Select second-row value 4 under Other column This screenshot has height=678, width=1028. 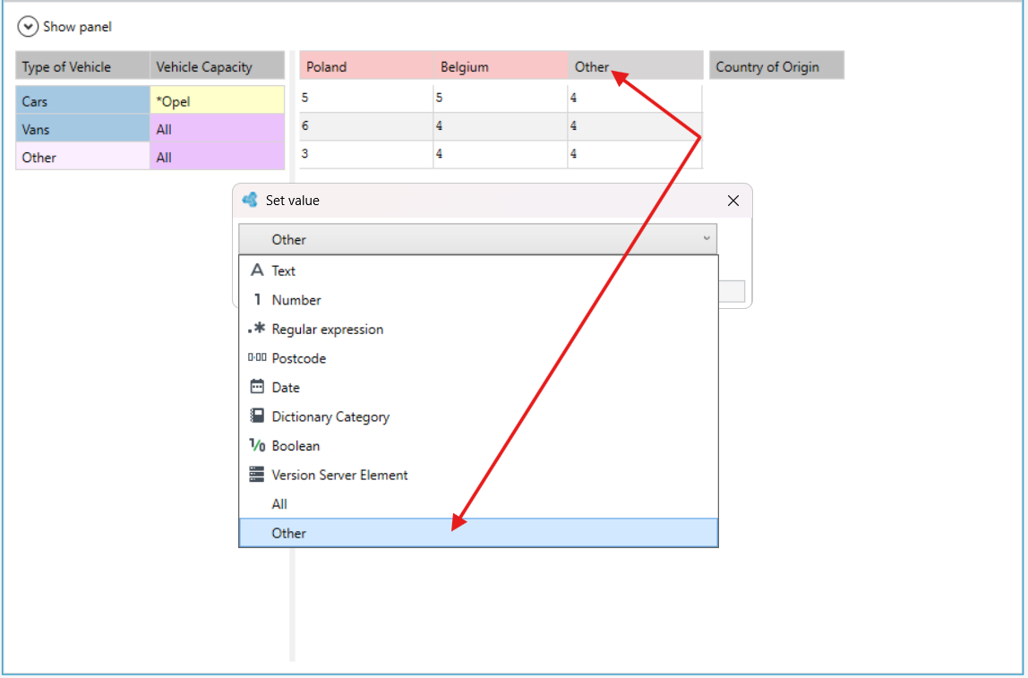click(635, 126)
